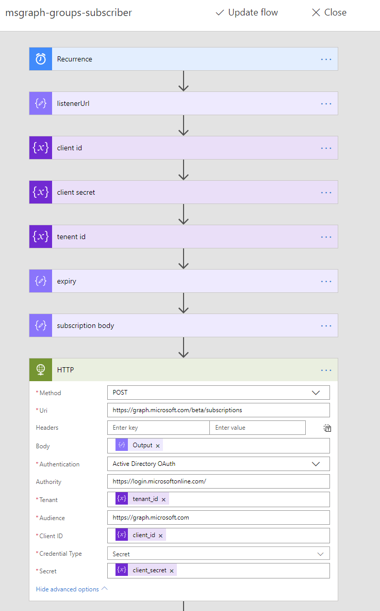Open the Recurrence step ellipsis menu

[x=326, y=59]
